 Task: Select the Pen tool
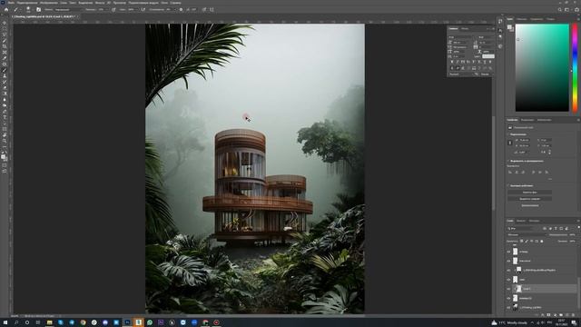pyautogui.click(x=5, y=111)
